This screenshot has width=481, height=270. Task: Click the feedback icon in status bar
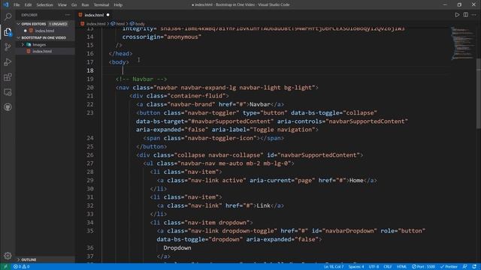[465, 267]
